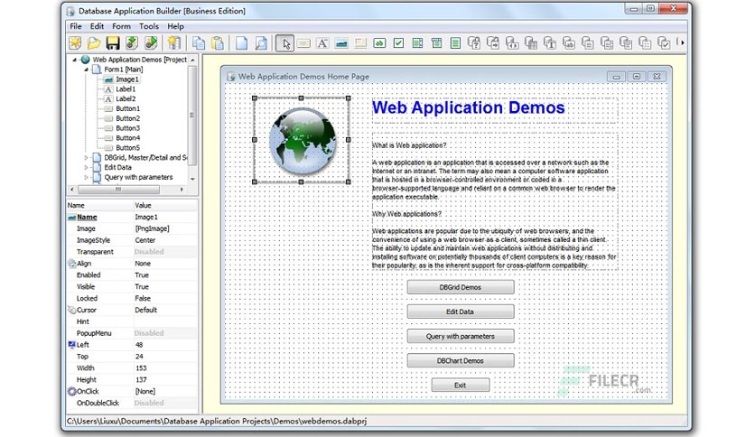
Task: Select the Label text component tool
Action: 322,43
